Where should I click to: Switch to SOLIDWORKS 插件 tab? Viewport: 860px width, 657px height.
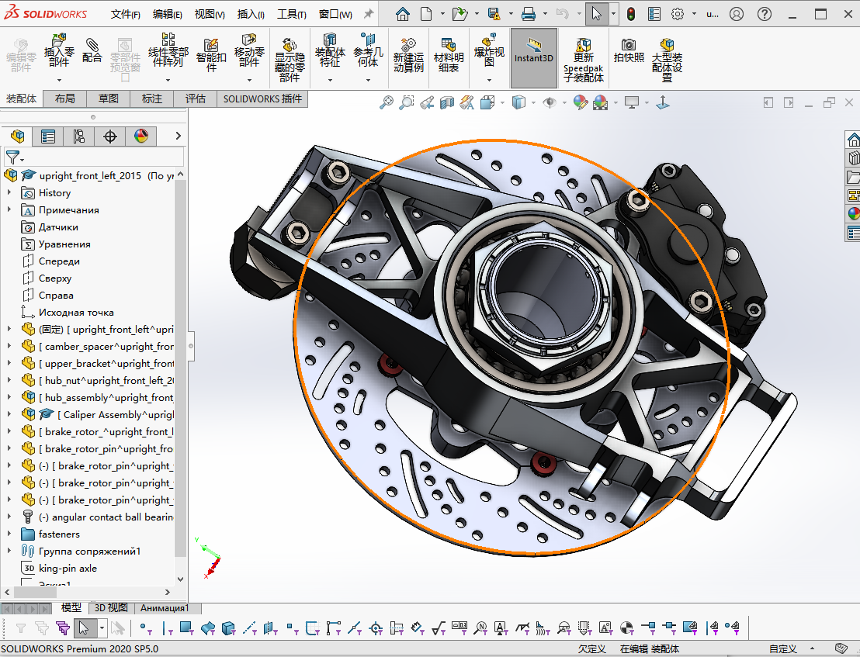point(262,99)
